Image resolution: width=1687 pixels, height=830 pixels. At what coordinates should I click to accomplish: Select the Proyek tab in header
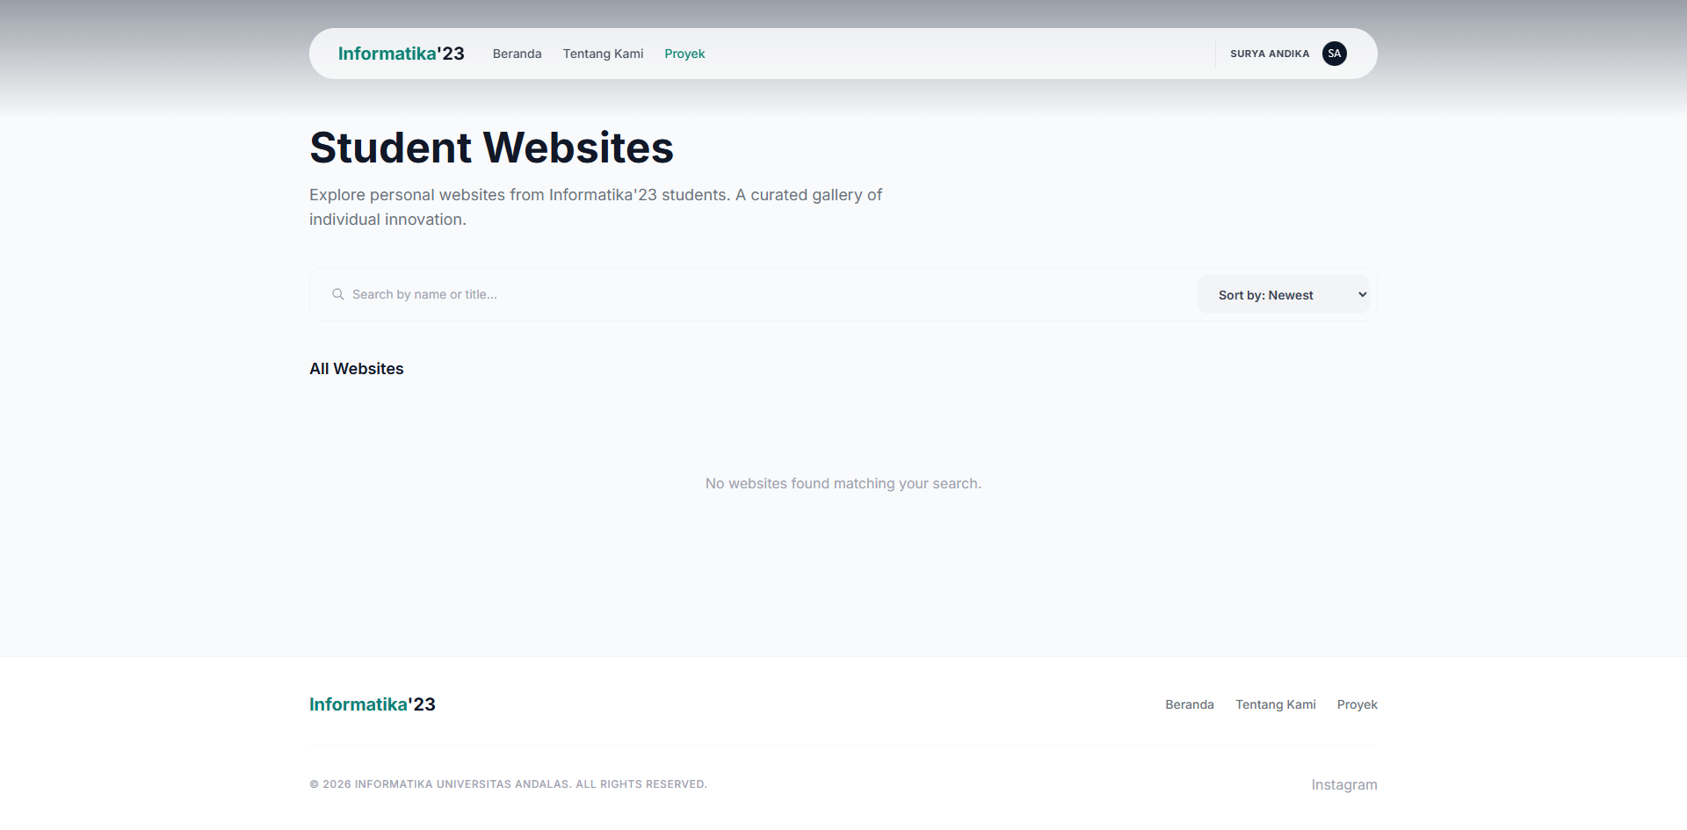point(684,54)
